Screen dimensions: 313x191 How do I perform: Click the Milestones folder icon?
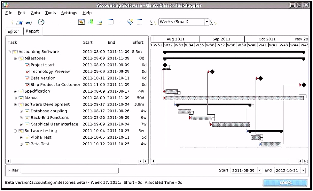point(21,58)
